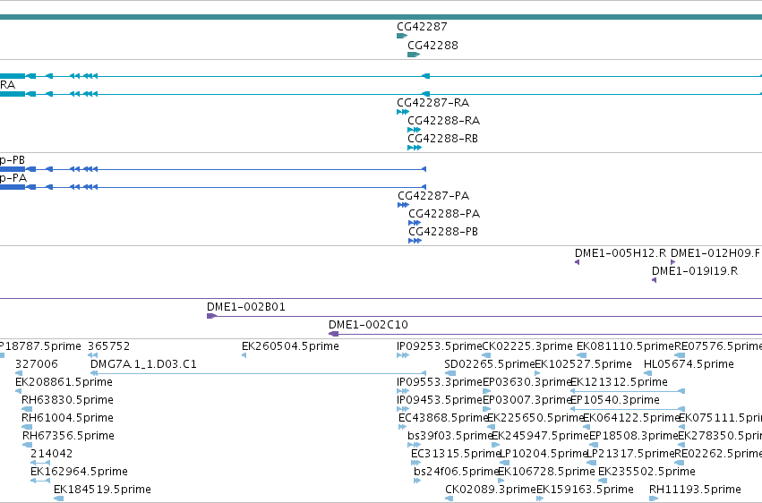
Task: Select the 214042 feature label
Action: 52,454
